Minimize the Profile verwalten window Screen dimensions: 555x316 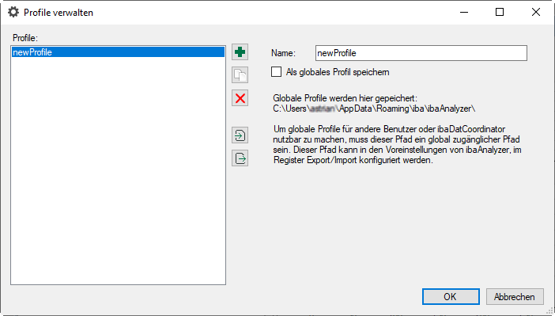tap(464, 12)
